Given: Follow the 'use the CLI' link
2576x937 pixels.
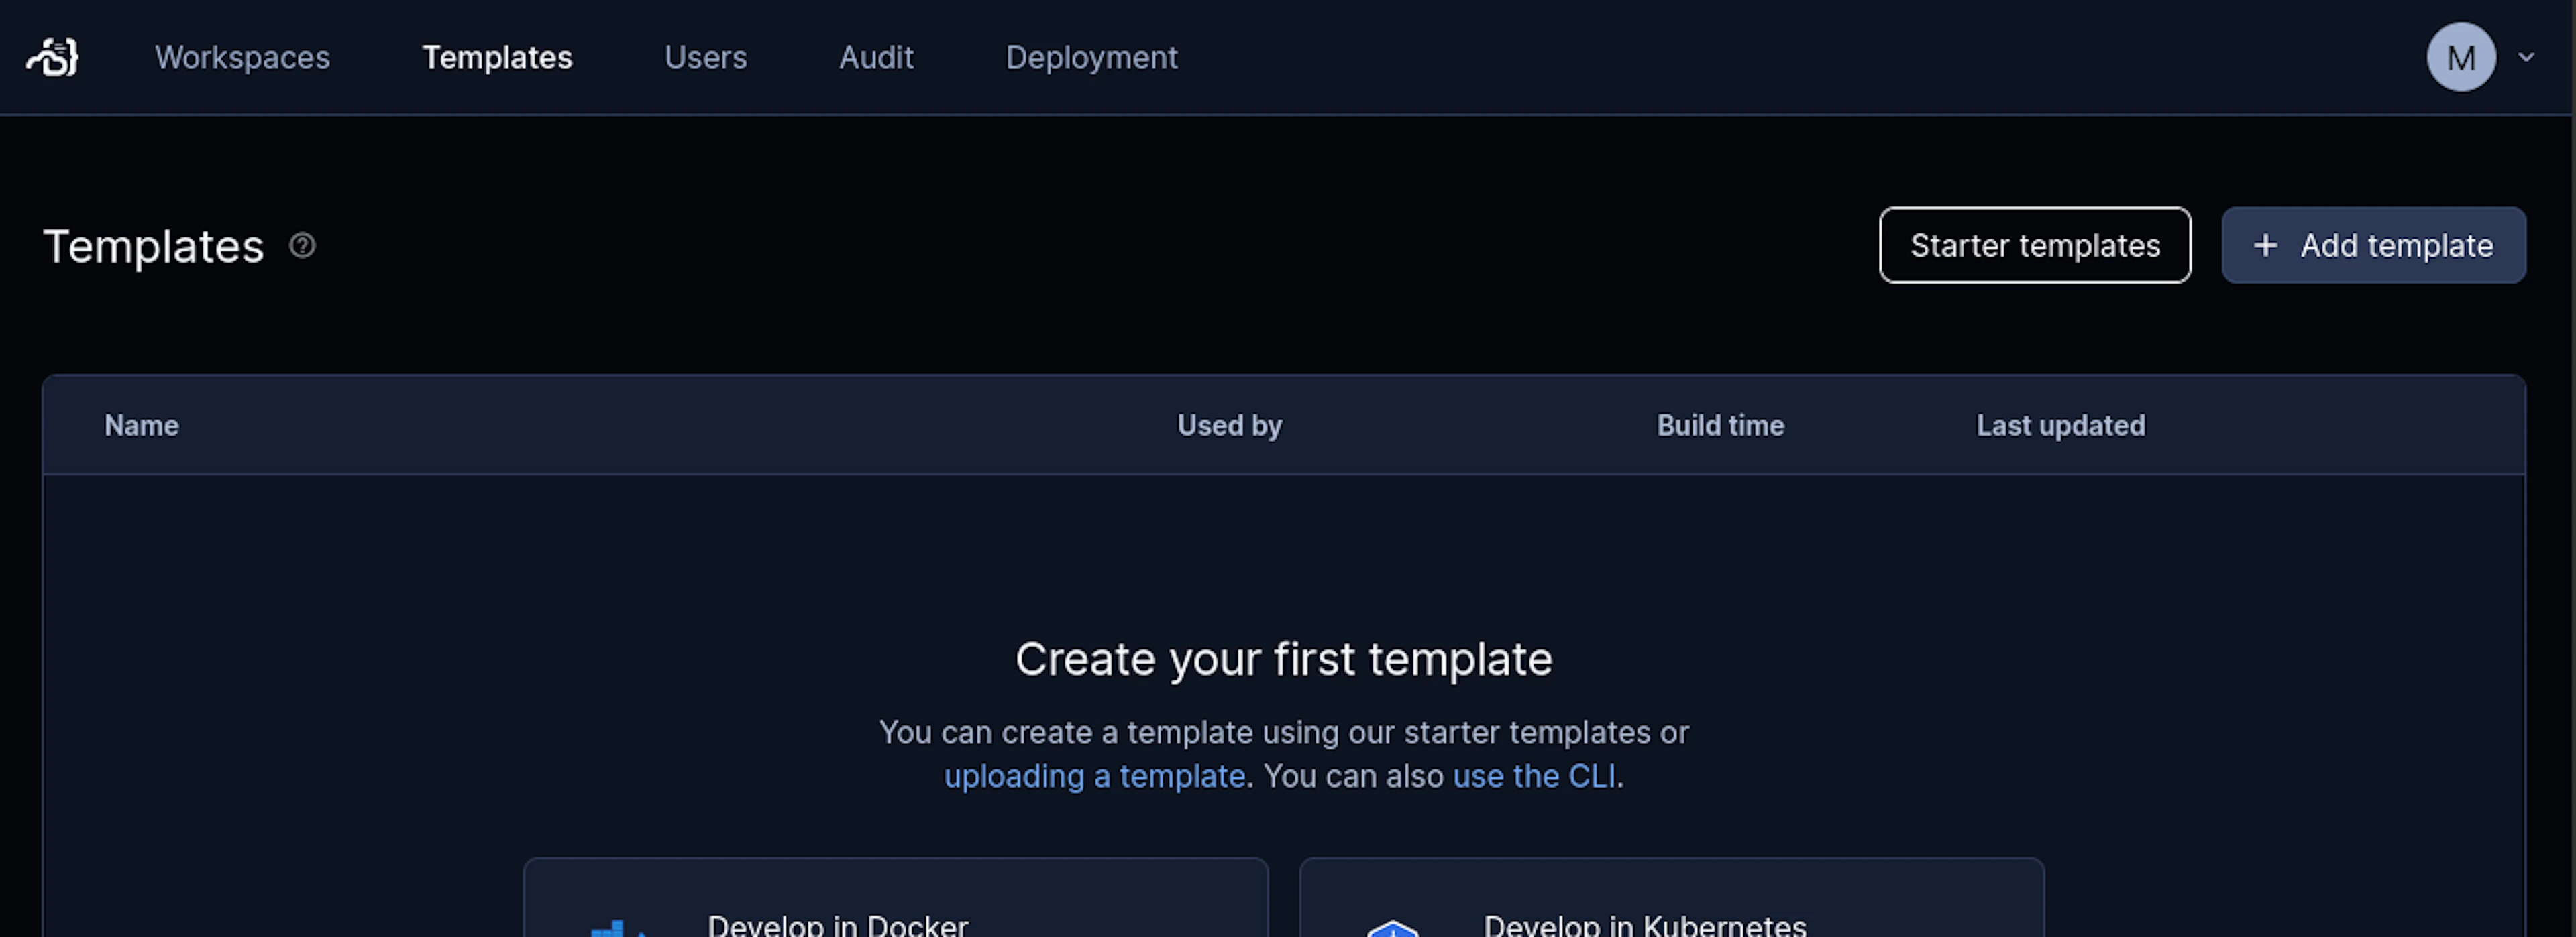Looking at the screenshot, I should pyautogui.click(x=1534, y=776).
